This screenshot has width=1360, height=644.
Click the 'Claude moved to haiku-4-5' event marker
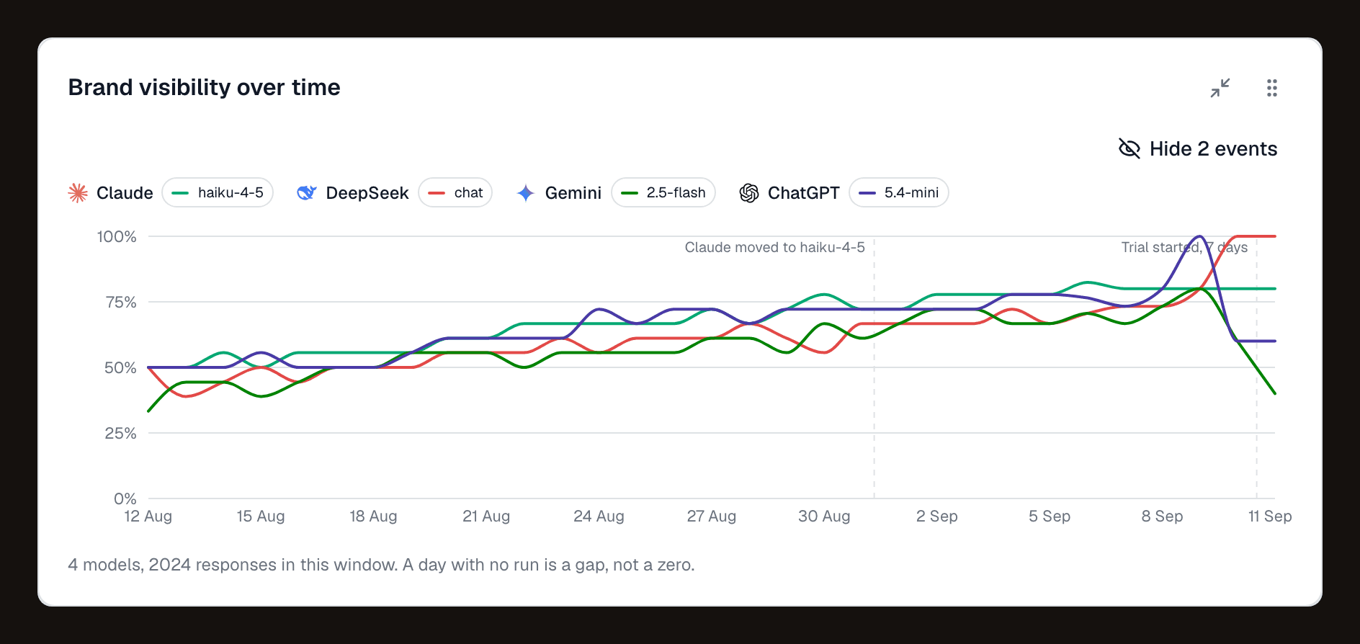click(x=775, y=247)
